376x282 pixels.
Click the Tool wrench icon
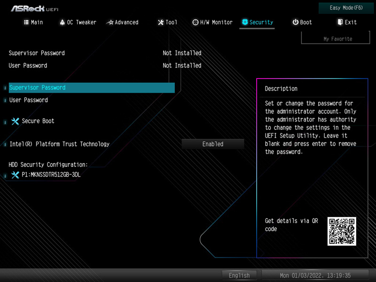[160, 23]
